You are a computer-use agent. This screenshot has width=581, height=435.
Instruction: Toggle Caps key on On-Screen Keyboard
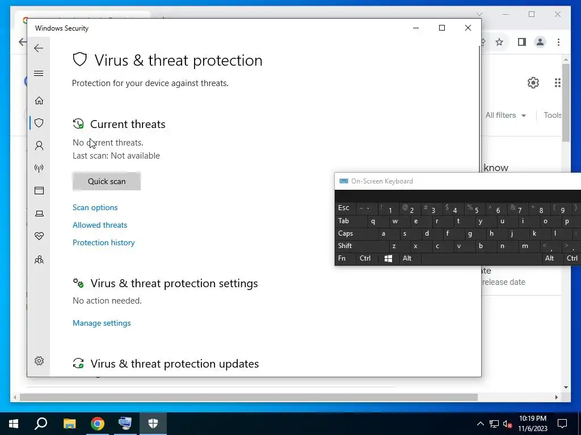(356, 233)
